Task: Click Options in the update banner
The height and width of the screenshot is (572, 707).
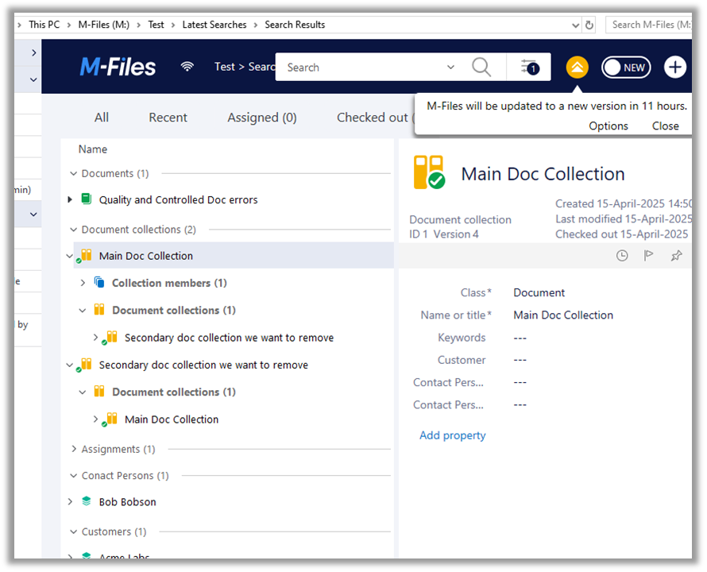Action: point(608,126)
